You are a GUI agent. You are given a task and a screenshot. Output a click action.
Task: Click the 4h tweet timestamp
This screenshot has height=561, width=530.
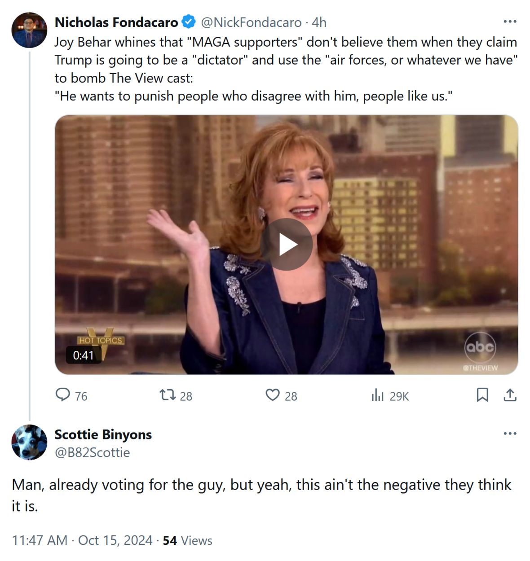click(319, 22)
